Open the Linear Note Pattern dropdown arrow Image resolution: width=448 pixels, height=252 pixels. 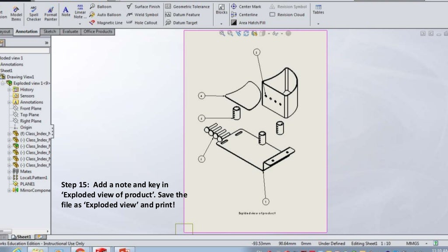click(x=80, y=24)
